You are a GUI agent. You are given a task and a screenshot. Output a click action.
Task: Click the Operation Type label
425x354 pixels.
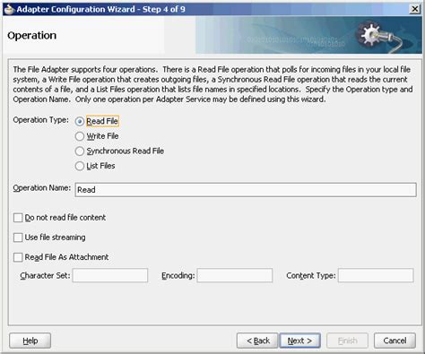pyautogui.click(x=40, y=120)
